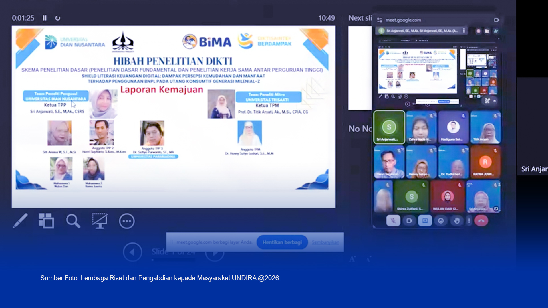Black or unblack the slide show
The height and width of the screenshot is (308, 548).
point(100,221)
